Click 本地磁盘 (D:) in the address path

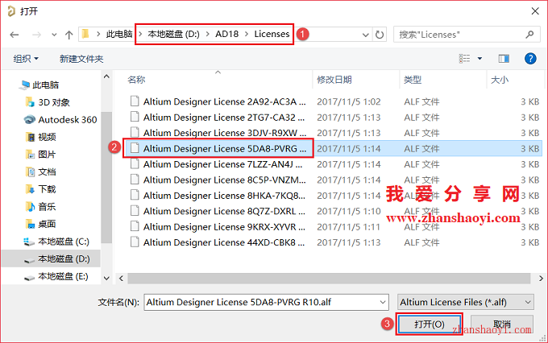pyautogui.click(x=174, y=34)
